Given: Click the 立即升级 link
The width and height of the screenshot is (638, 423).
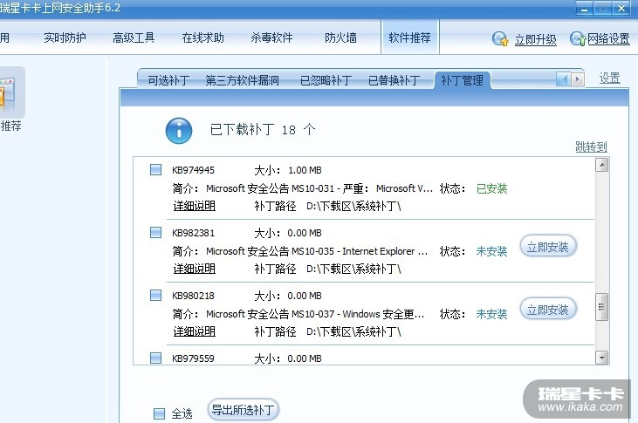Looking at the screenshot, I should (x=536, y=40).
